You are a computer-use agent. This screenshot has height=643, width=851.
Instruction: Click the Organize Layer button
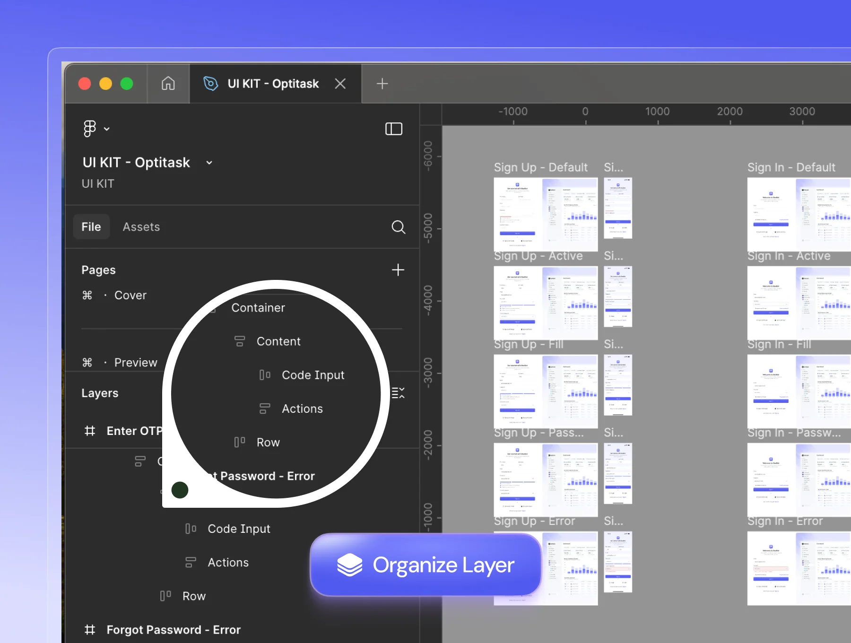pos(425,565)
